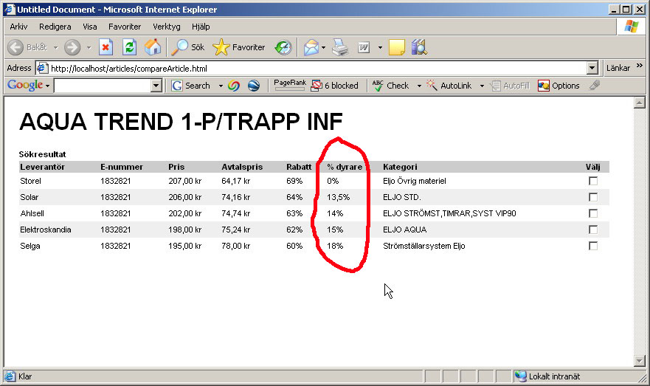Open the Forward button history dropdown arrow
650x386 pixels.
click(89, 48)
